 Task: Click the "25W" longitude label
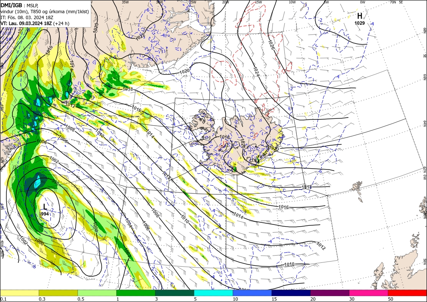(x=192, y=2)
